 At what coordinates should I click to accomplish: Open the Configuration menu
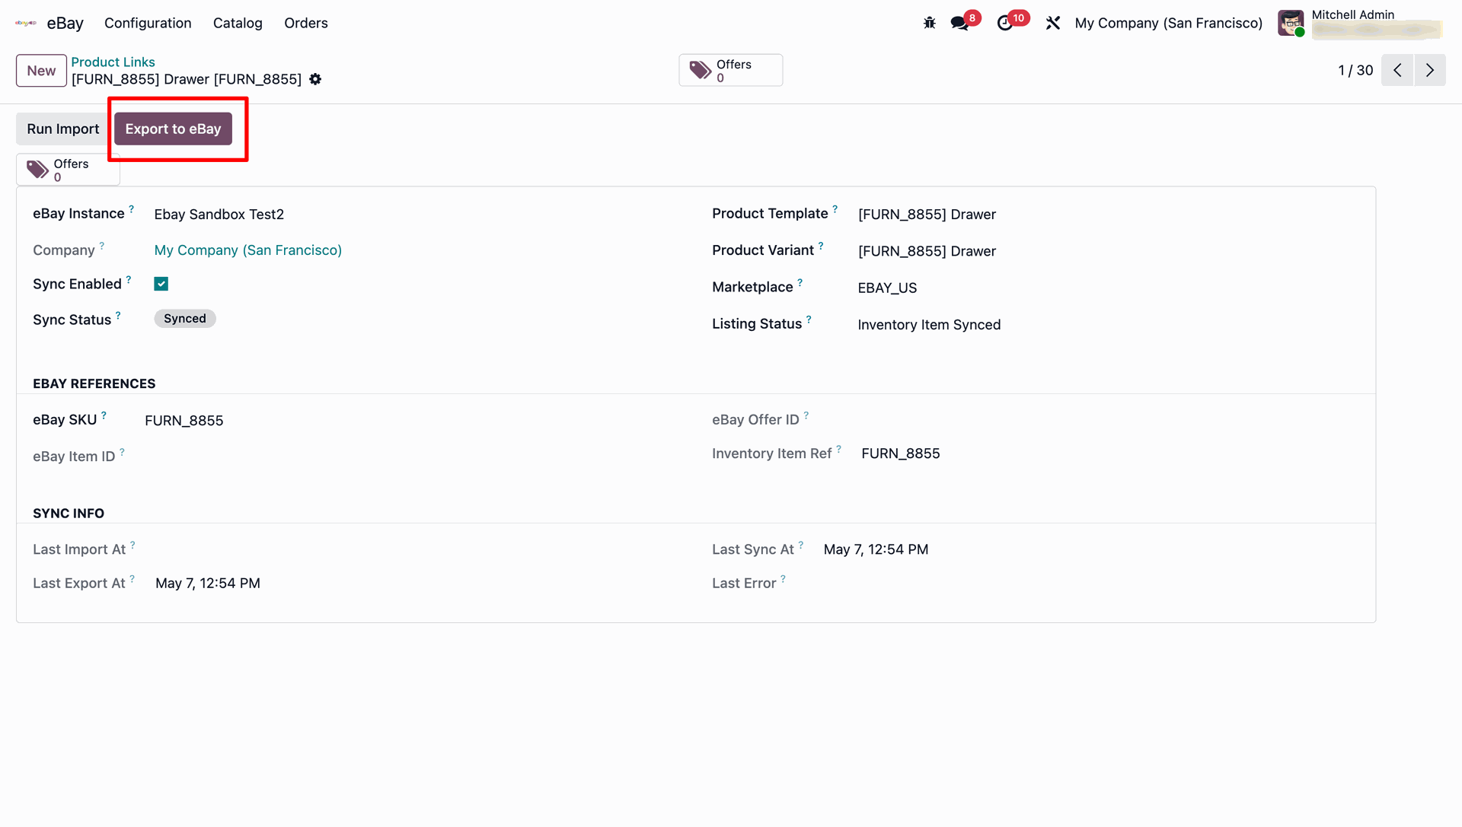148,23
